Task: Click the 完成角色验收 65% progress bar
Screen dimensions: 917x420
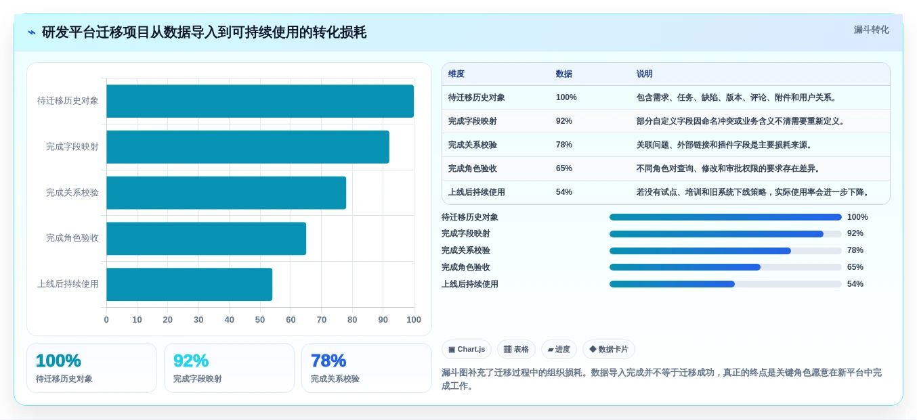Action: (725, 267)
